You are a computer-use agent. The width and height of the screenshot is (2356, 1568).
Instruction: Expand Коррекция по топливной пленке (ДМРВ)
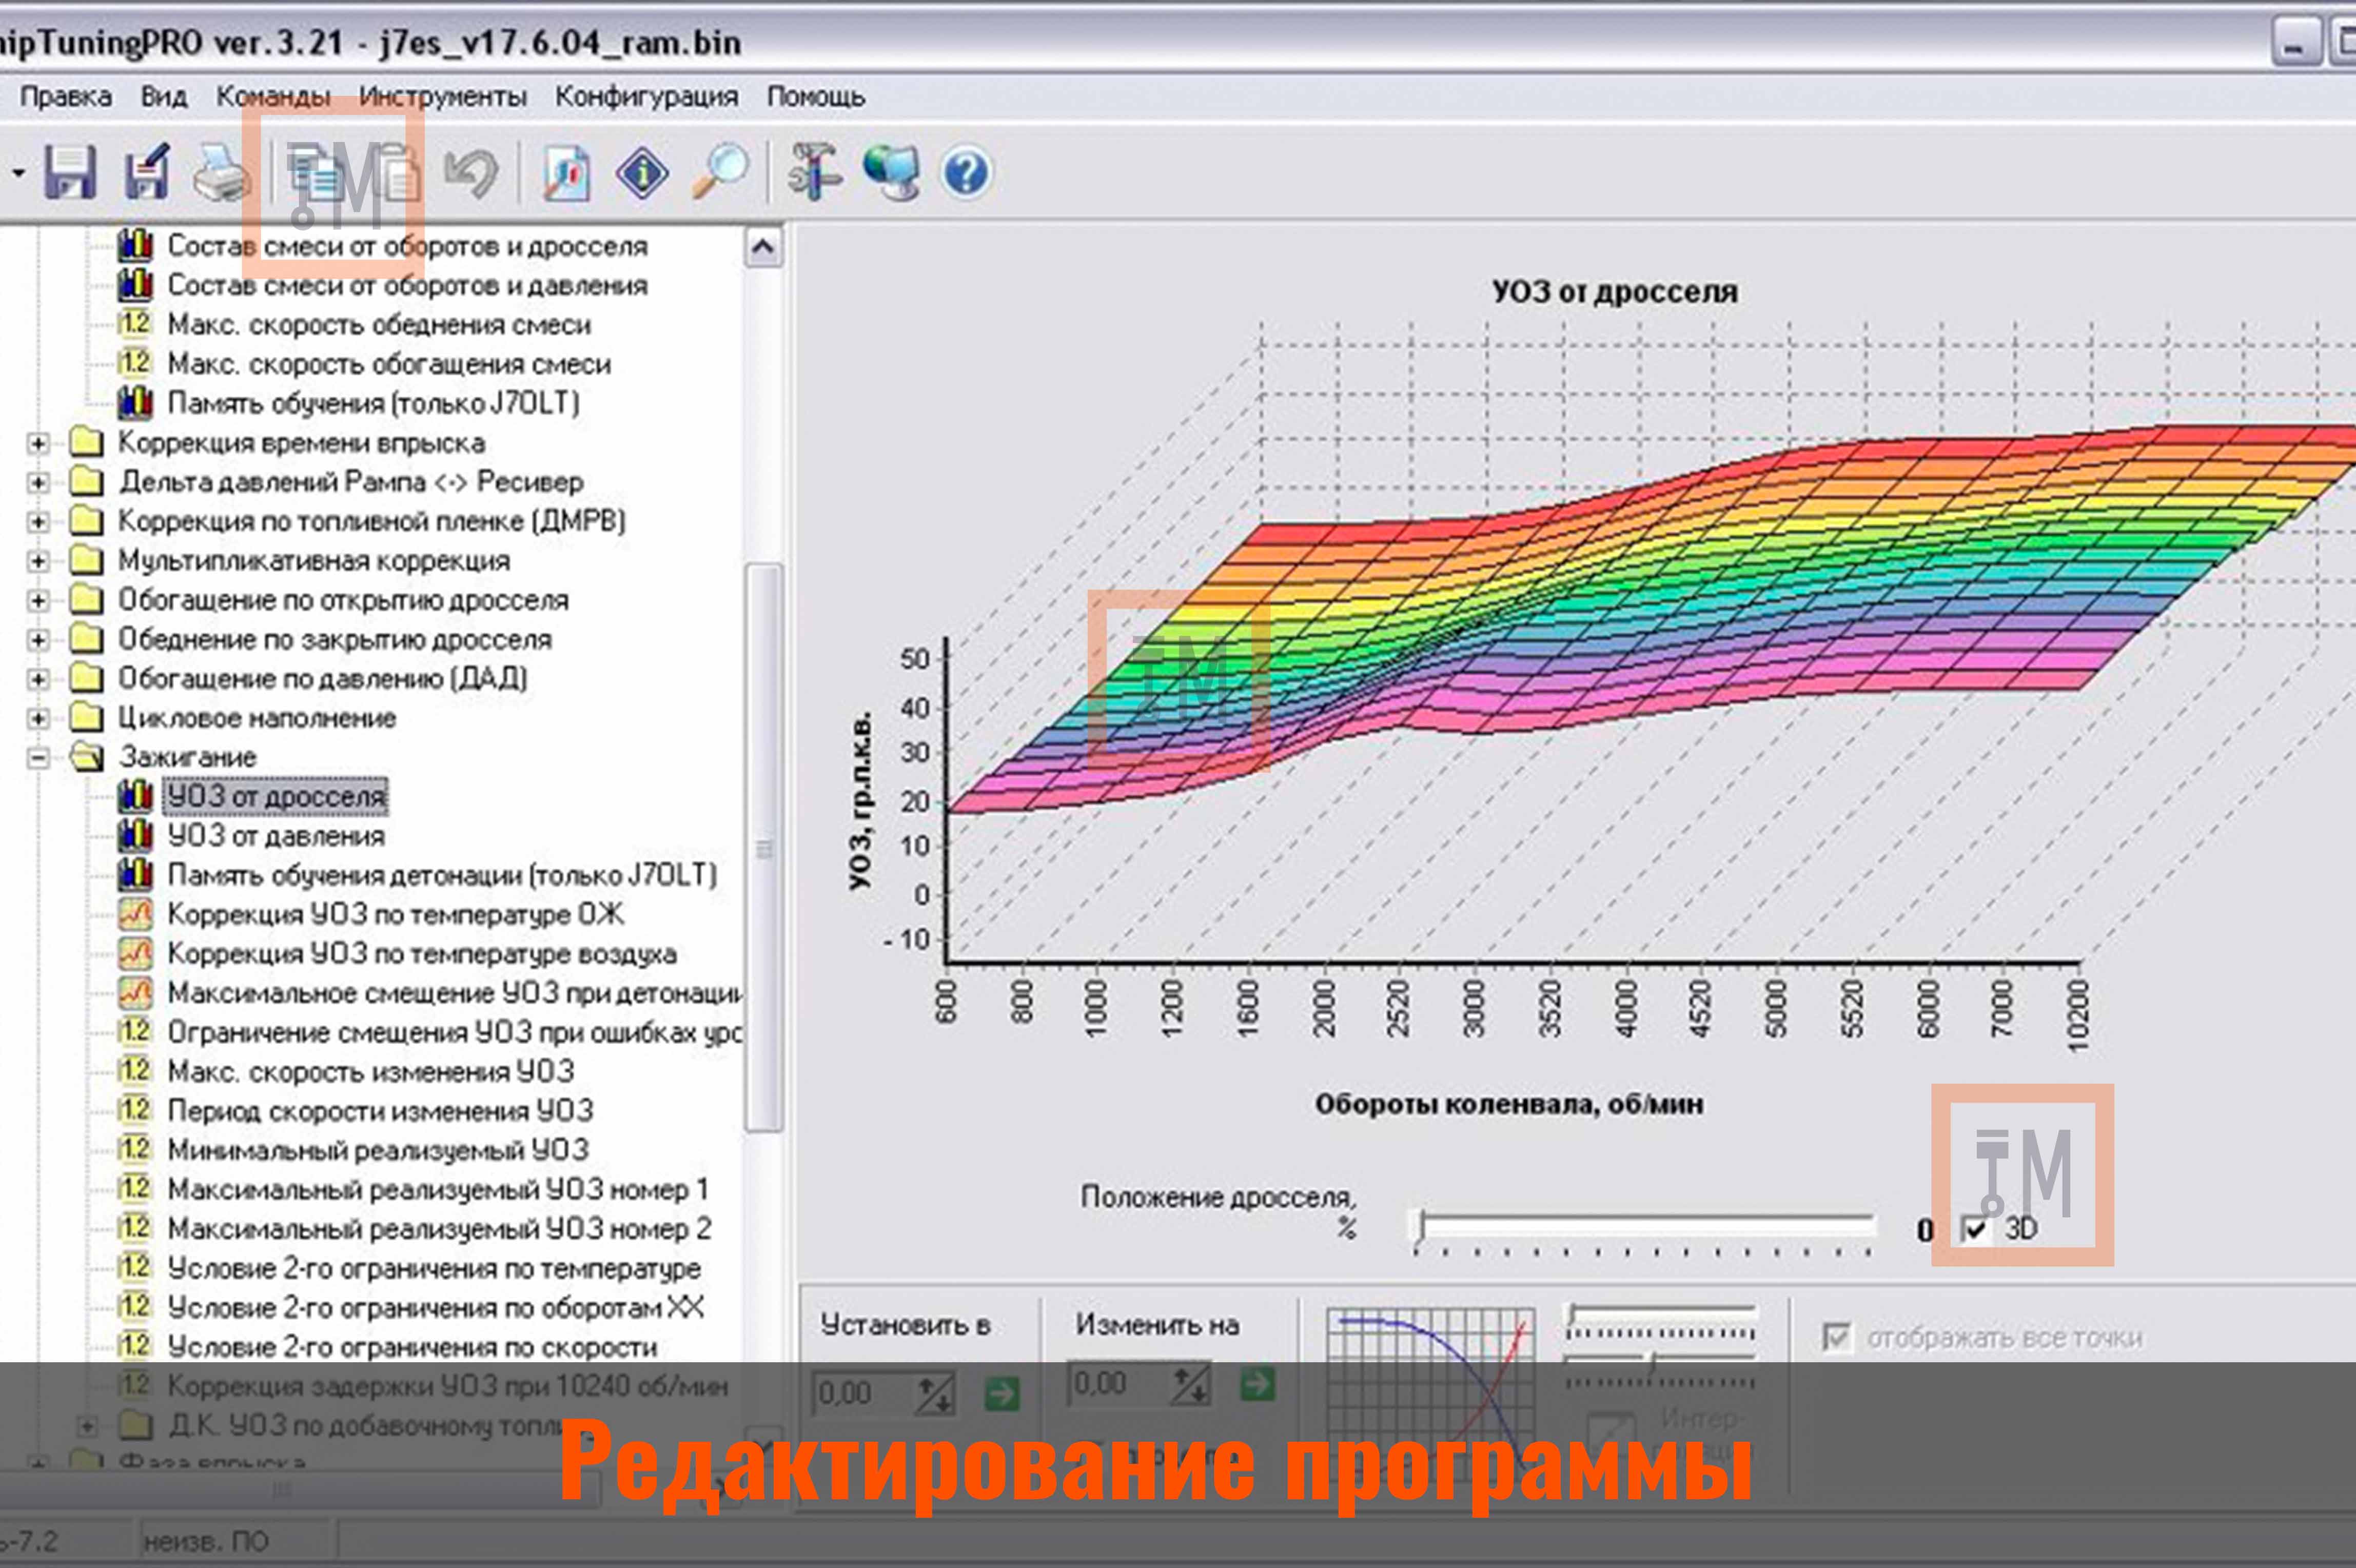point(37,521)
